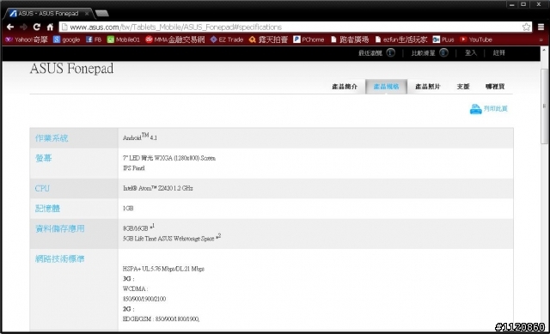Click the IPS Panel text
Screen dimensions: 550x334
[x=134, y=168]
